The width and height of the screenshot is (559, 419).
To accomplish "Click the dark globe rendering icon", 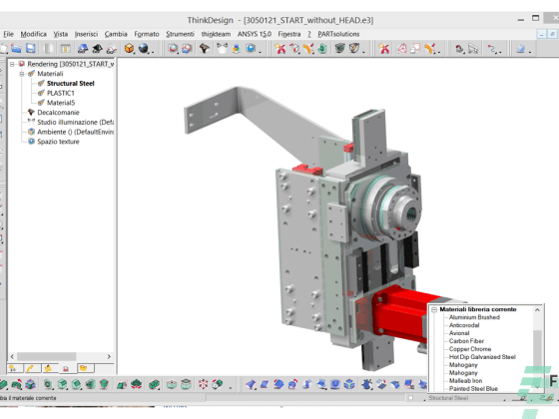I will [144, 49].
